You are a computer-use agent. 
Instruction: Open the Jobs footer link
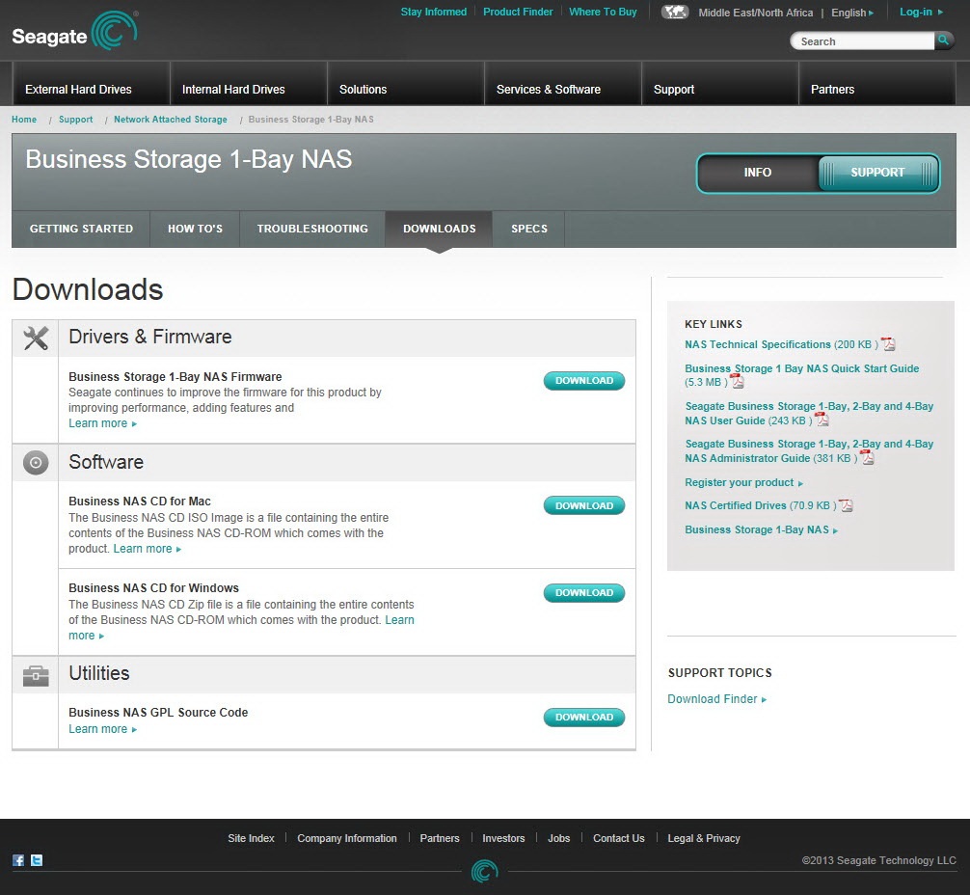coord(558,838)
